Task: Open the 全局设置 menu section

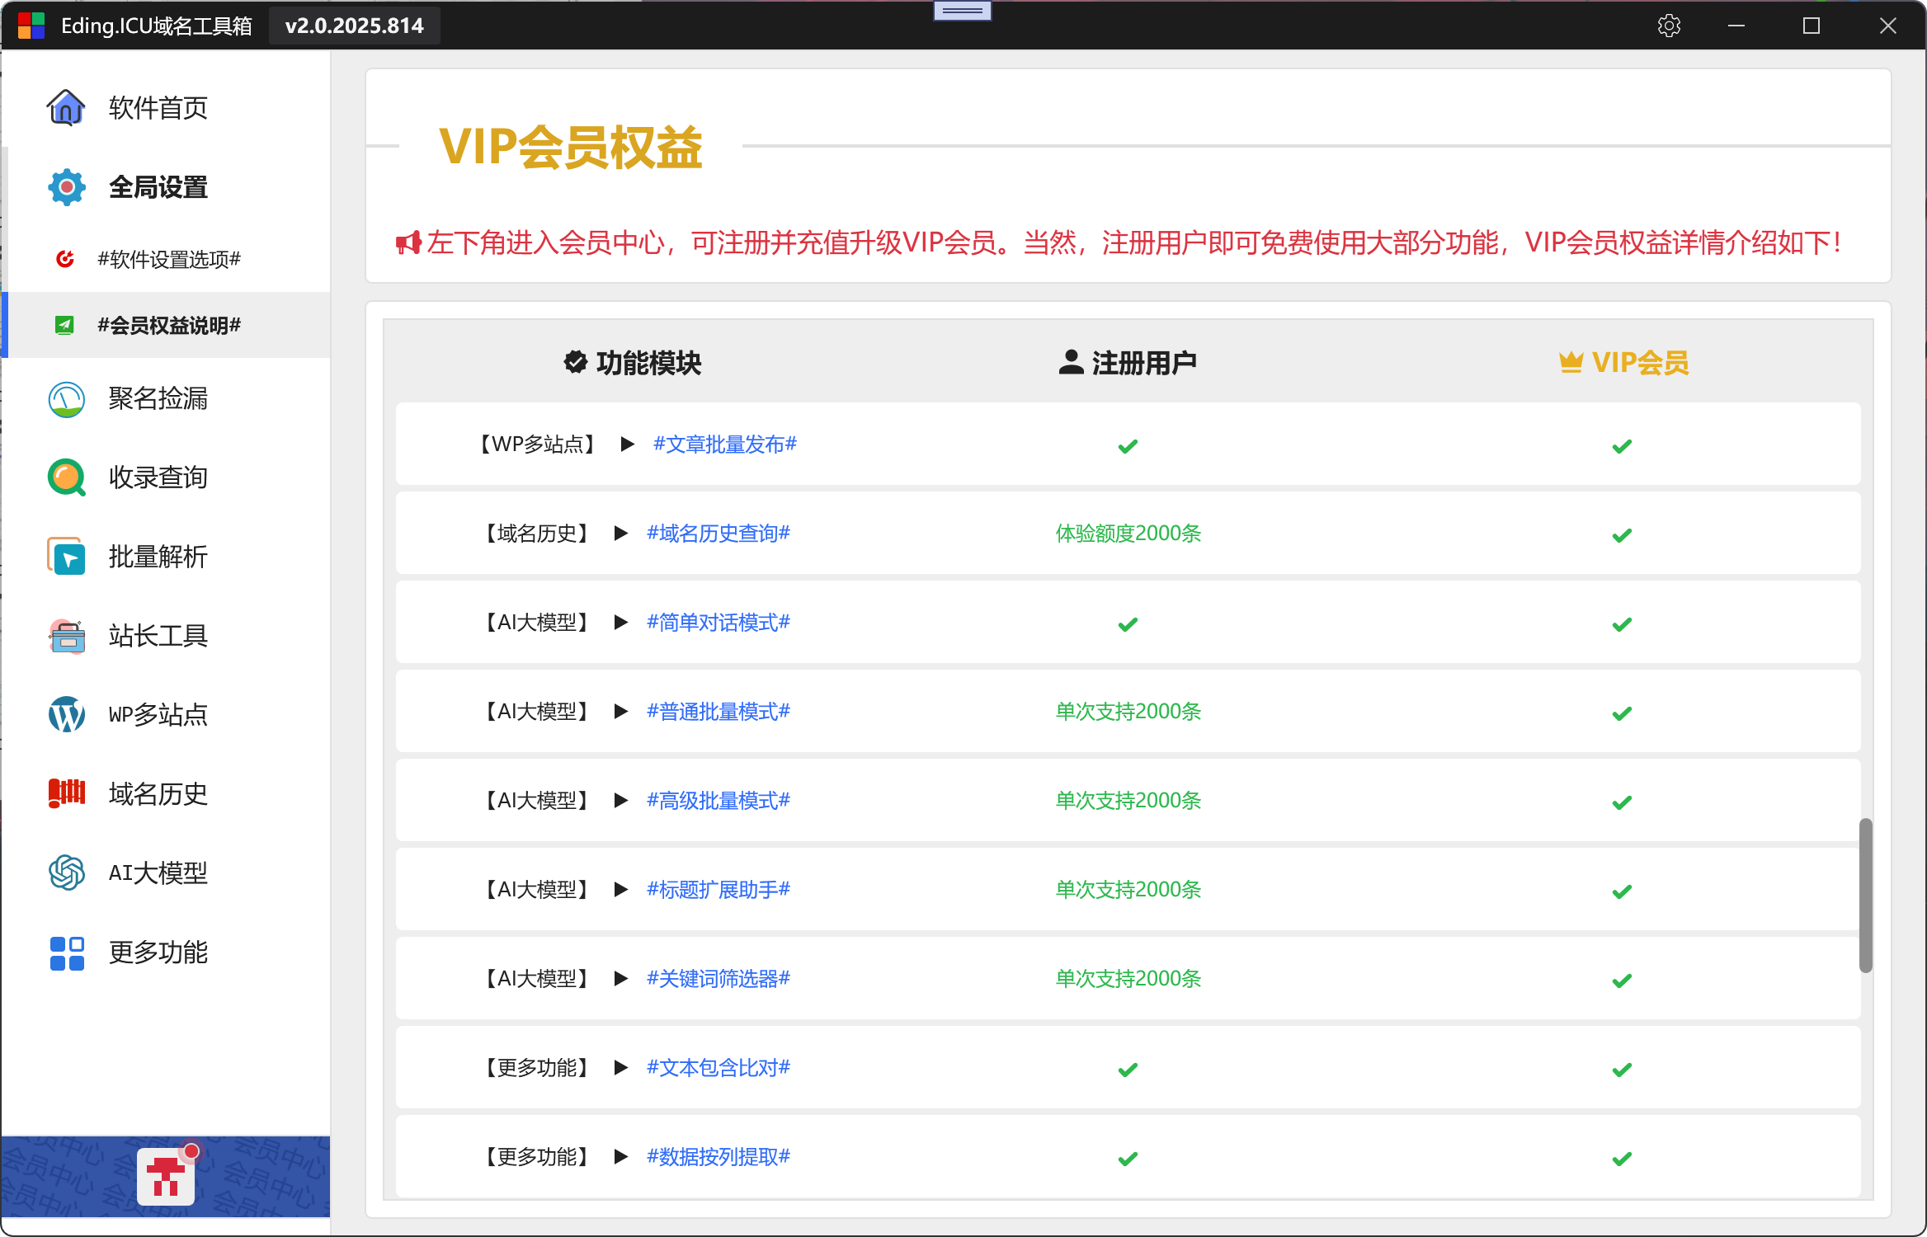Action: [165, 187]
